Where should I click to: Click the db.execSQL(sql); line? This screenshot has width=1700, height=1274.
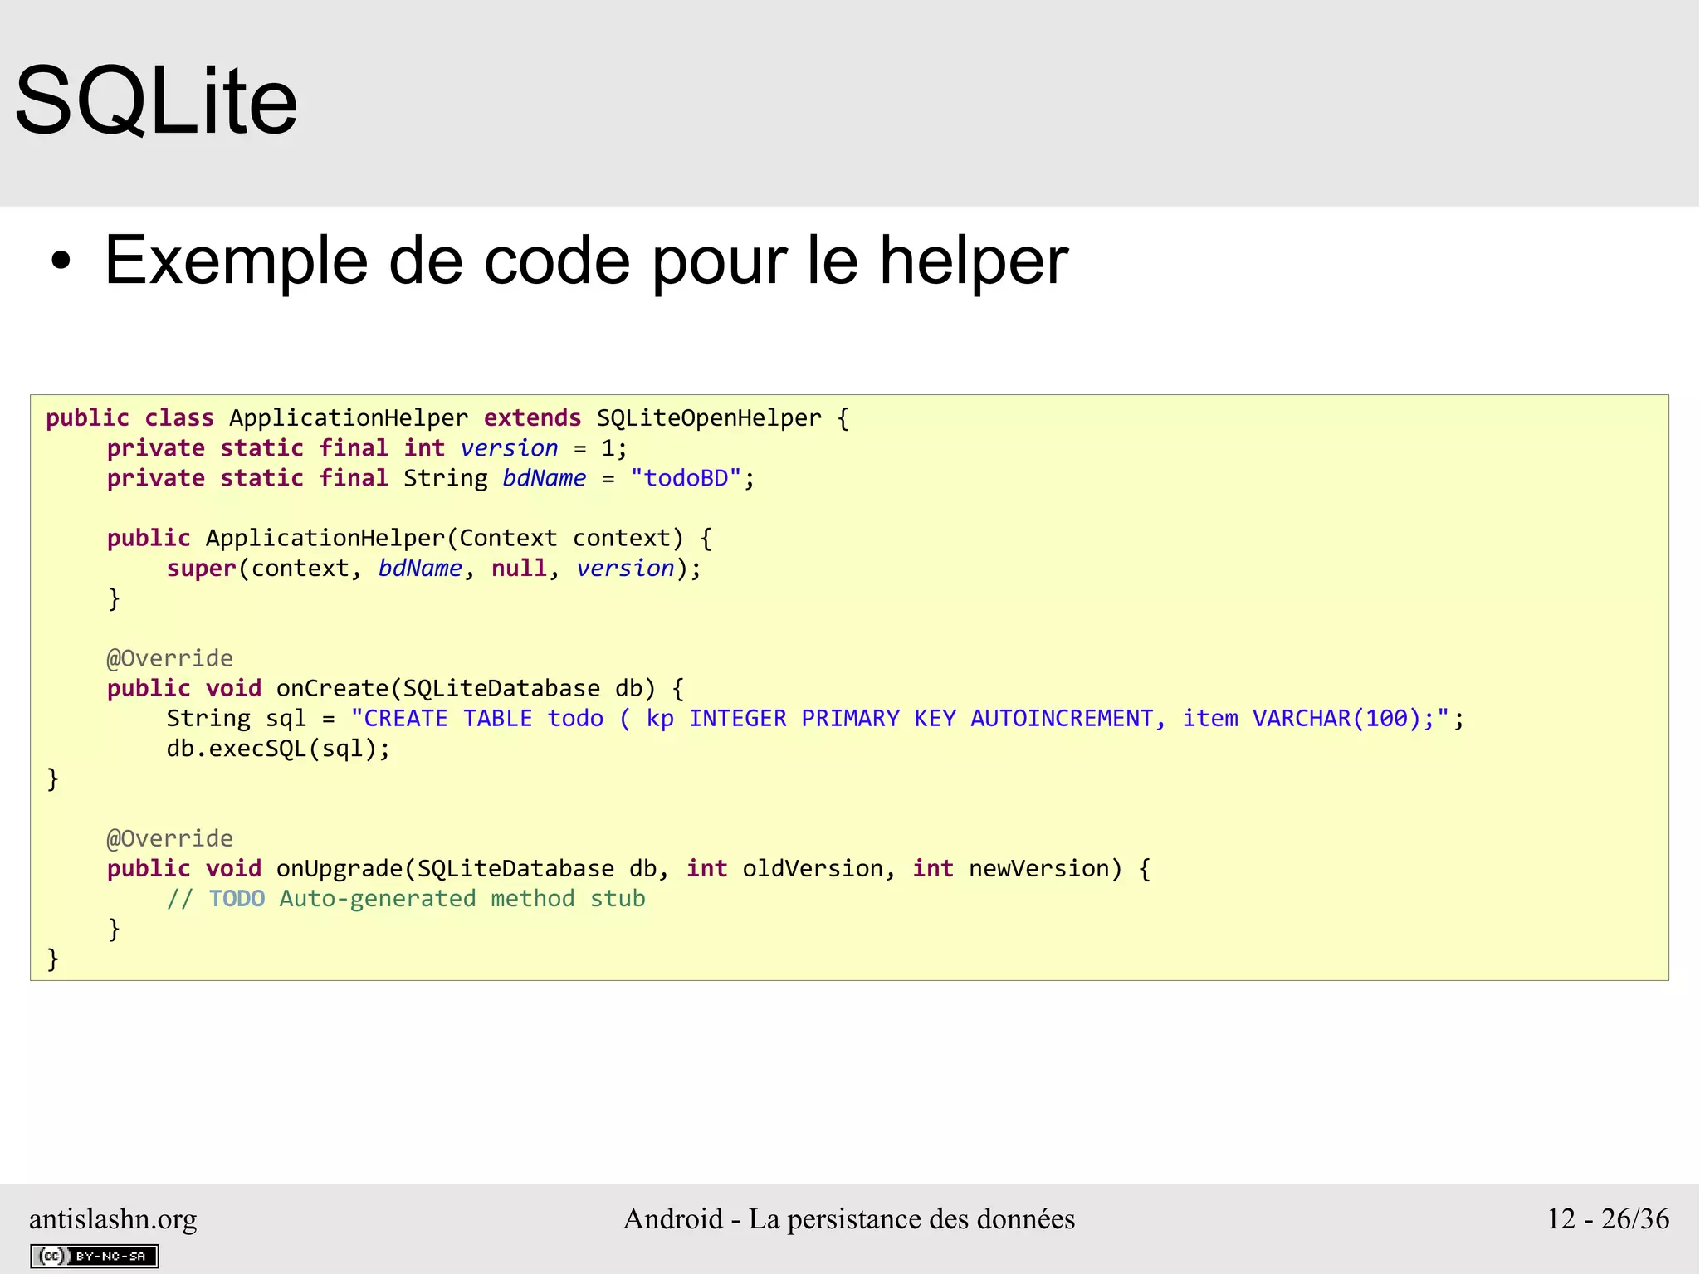coord(278,749)
